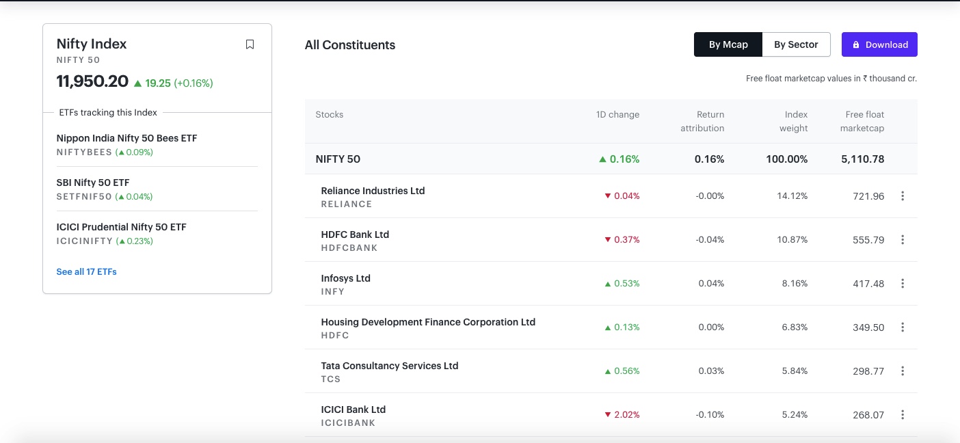The image size is (960, 443).
Task: Open Nippon India Nifty 50 Bees ETF
Action: point(126,138)
